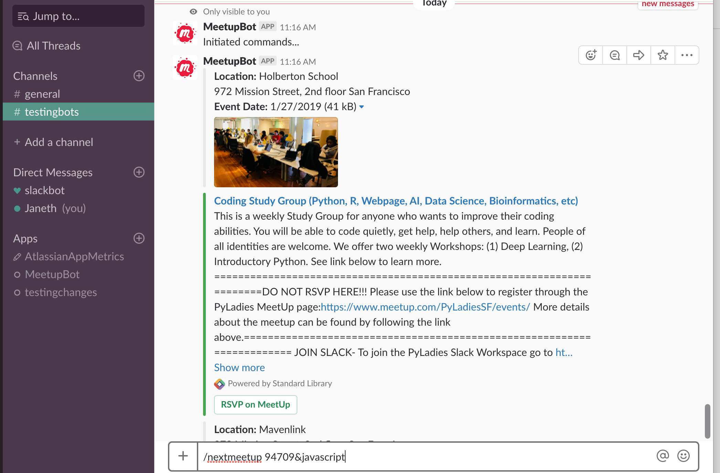Open the emoji picker in message box

coord(683,456)
